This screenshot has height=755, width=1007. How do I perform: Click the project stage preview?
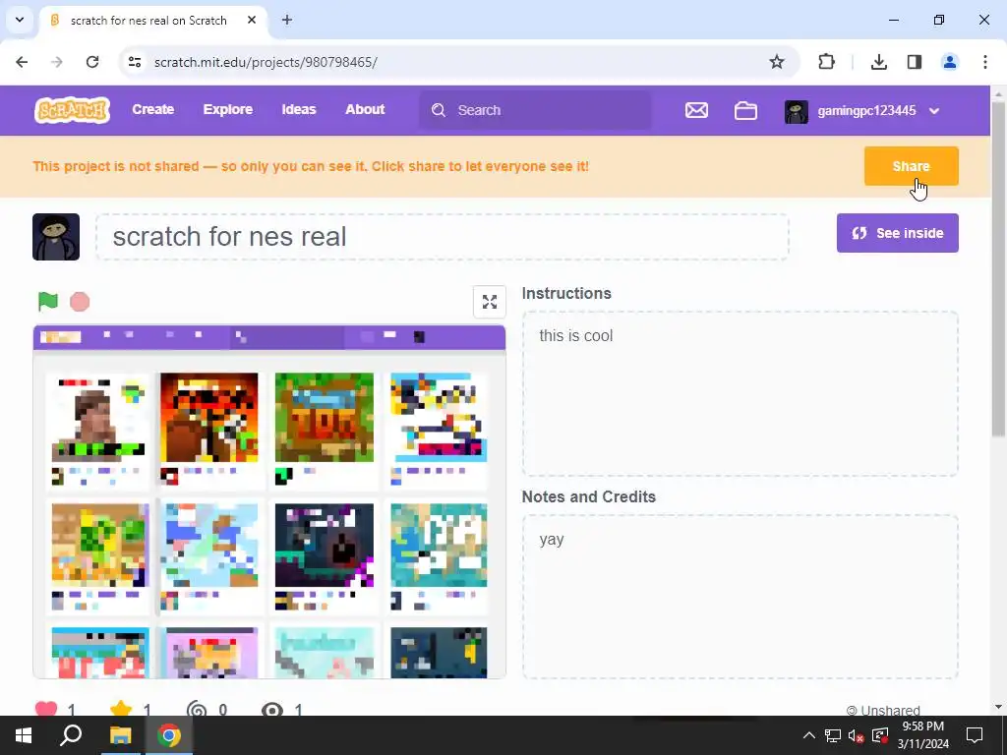coord(269,501)
